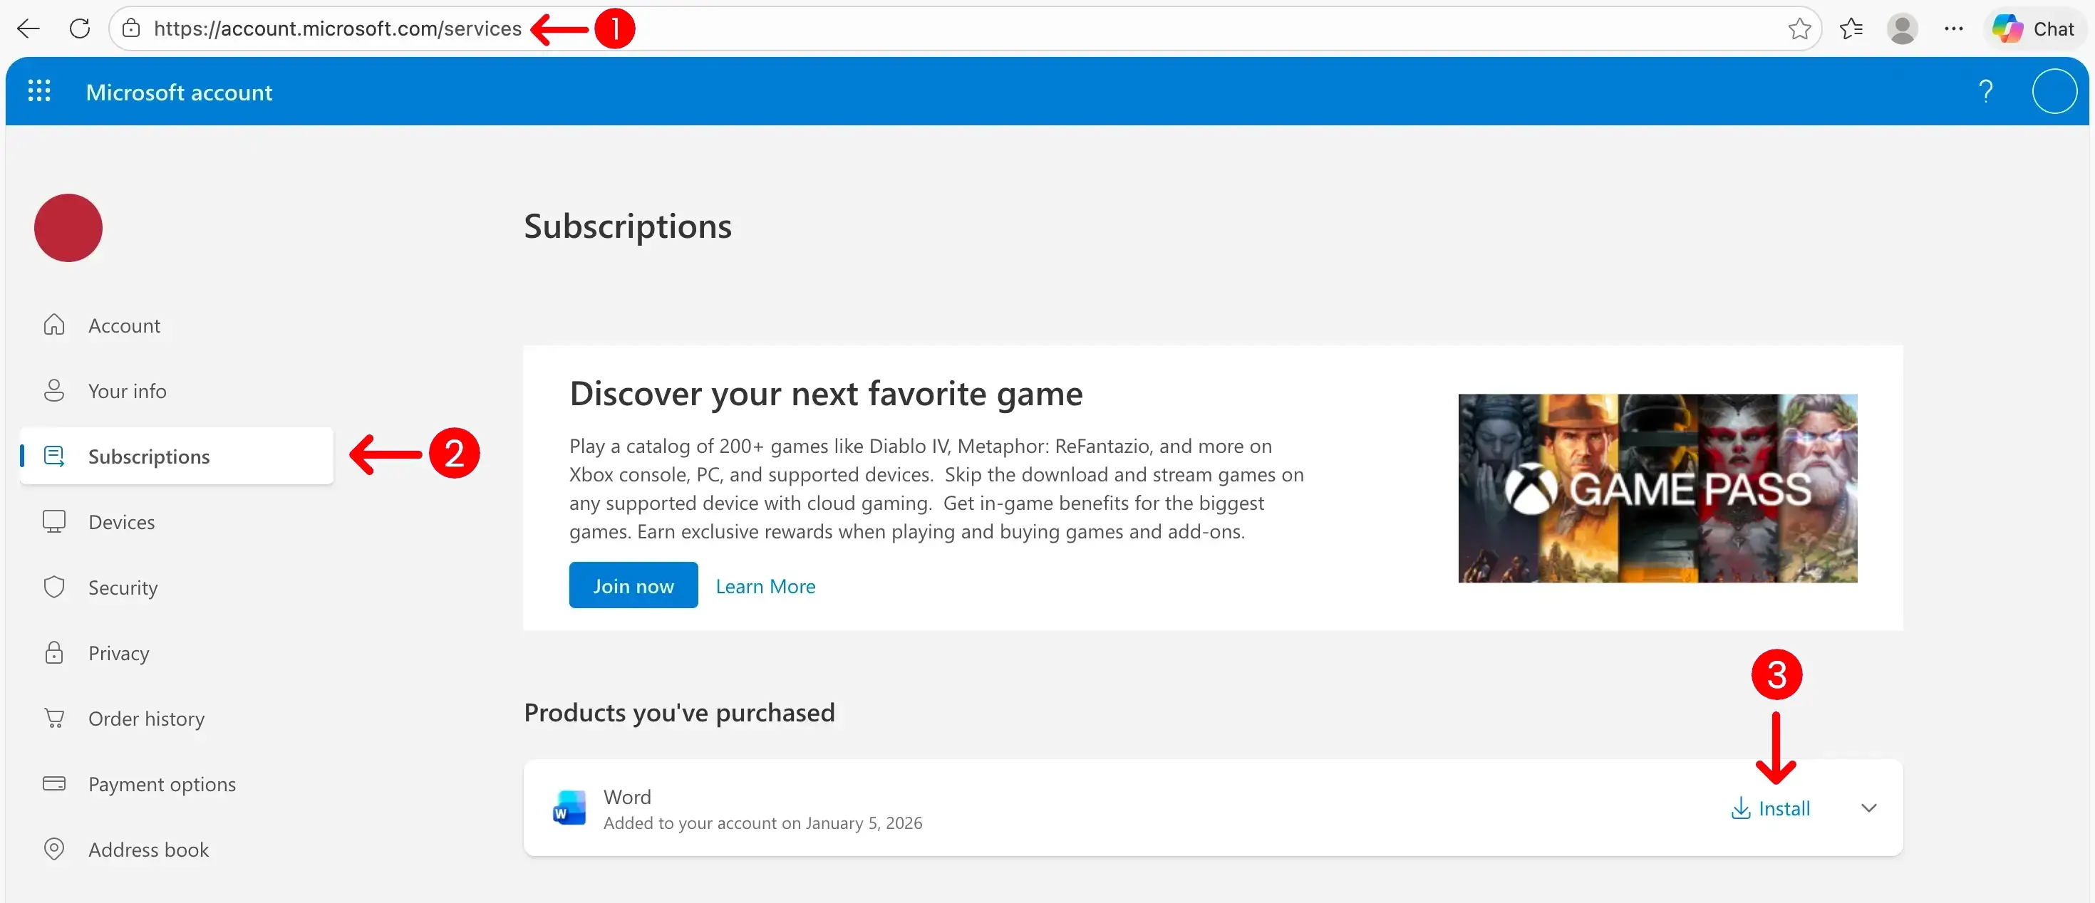Open Order history from sidebar
Screen dimensions: 2095x903
click(x=146, y=719)
